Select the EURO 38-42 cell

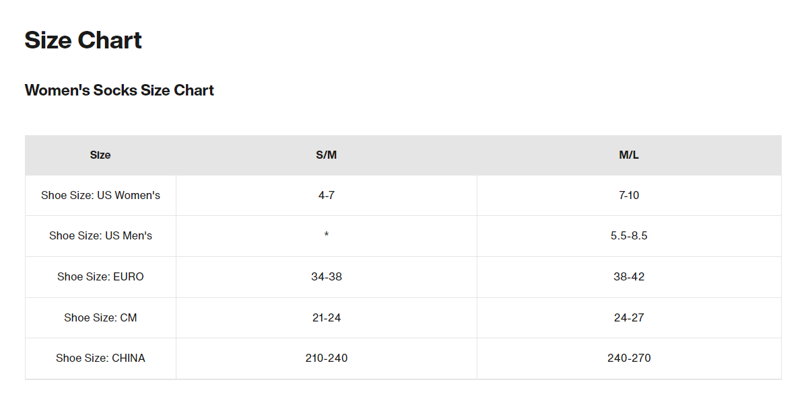[x=629, y=277]
